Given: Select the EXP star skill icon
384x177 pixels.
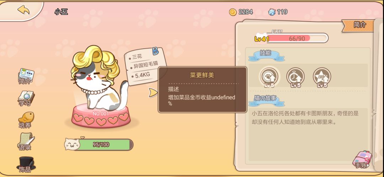Looking at the screenshot, I should pyautogui.click(x=322, y=77).
